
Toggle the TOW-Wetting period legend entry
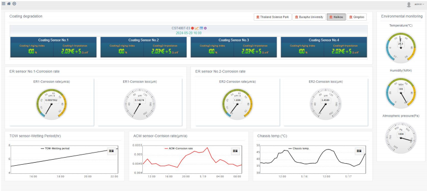(55, 149)
